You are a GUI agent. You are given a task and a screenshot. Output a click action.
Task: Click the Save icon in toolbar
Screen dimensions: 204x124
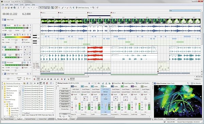[x=8, y=8]
